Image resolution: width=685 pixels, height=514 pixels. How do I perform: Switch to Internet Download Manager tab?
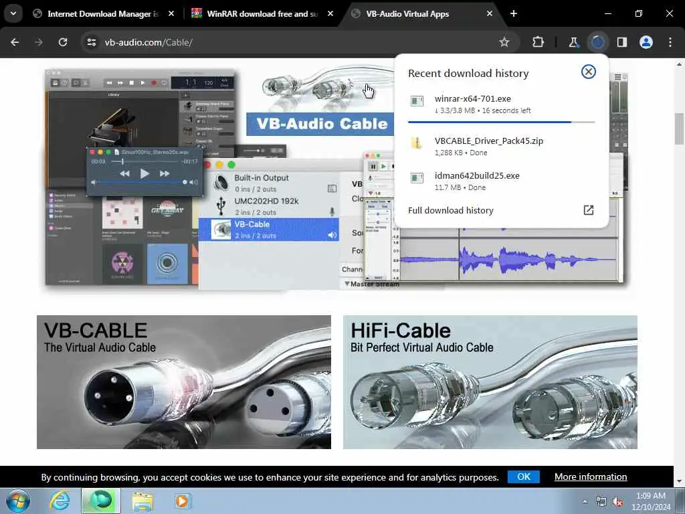click(102, 14)
